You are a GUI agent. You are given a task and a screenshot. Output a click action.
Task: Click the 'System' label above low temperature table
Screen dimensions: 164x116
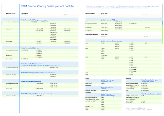click(x=87, y=78)
